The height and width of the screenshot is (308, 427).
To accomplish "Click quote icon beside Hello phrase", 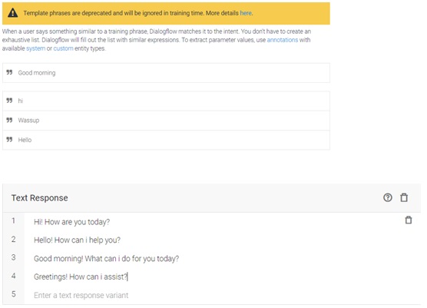I will coord(9,140).
